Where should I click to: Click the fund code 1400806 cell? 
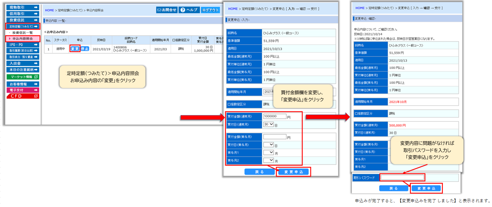(120, 47)
